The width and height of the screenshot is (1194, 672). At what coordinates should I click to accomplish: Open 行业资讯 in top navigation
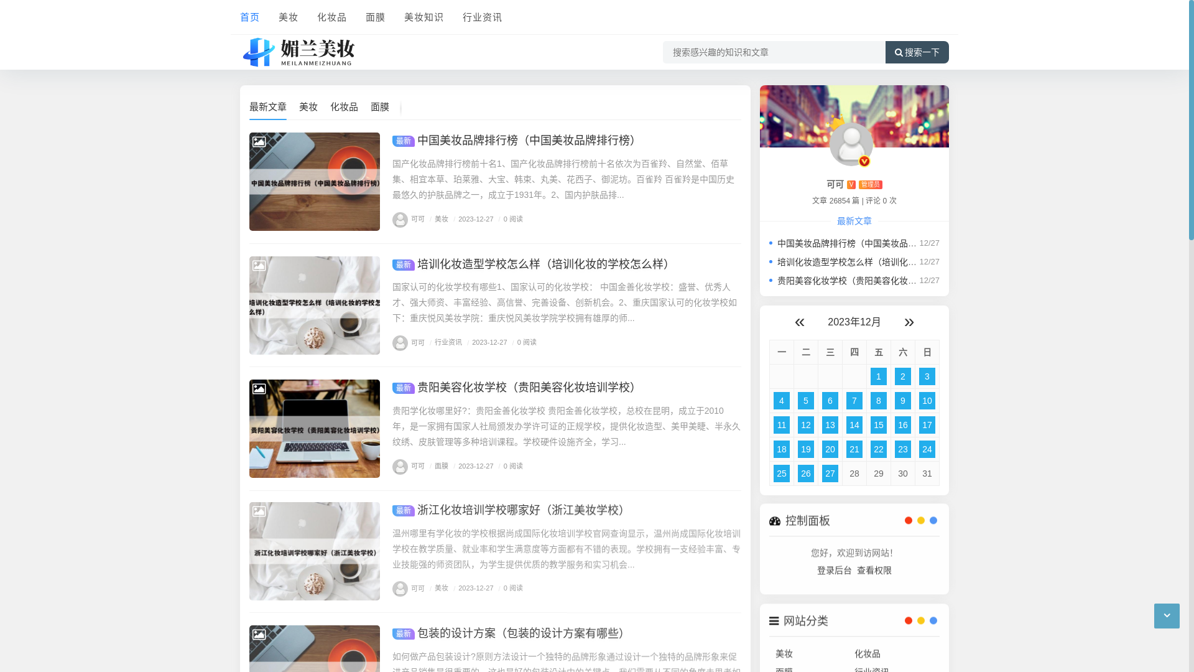482,17
